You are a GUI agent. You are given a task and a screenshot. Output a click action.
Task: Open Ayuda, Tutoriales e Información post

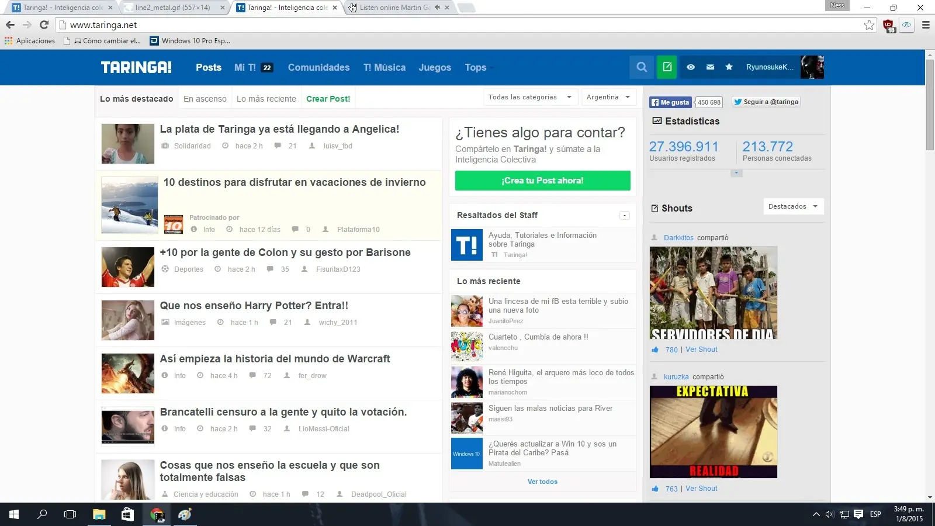click(x=542, y=240)
